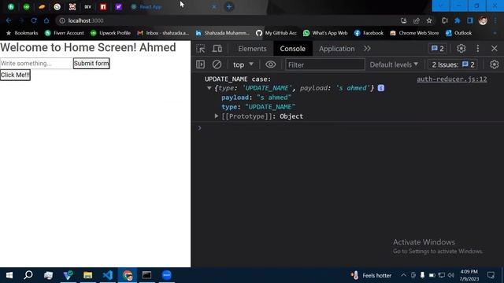
Task: Open the Upwork Profile bookmark
Action: 110,33
